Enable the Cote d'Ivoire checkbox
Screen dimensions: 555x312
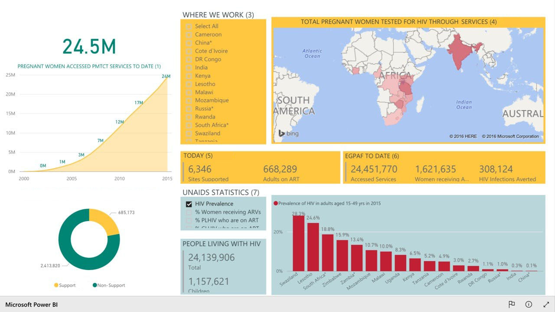pos(189,51)
